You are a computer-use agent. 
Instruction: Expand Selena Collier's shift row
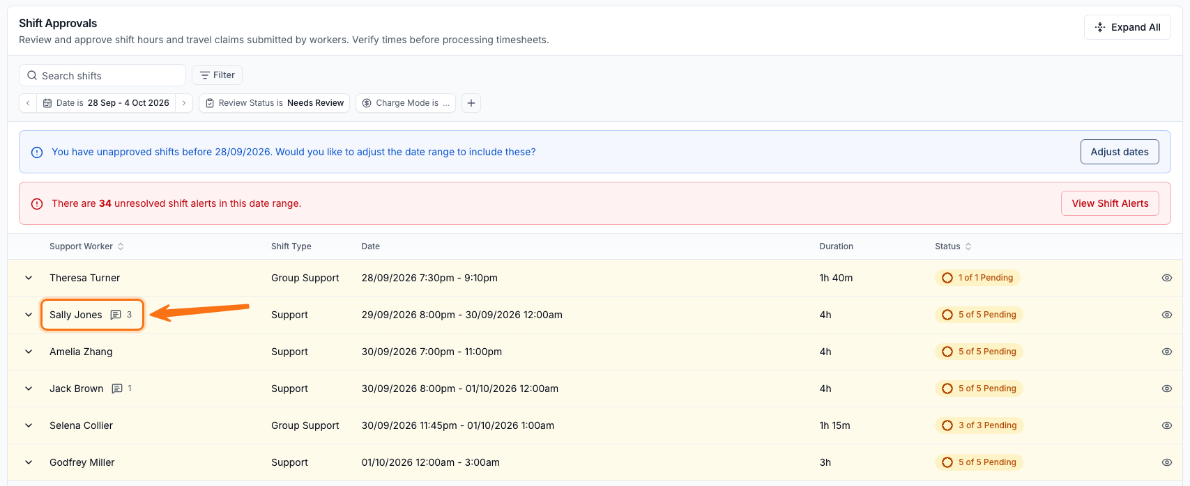click(29, 425)
